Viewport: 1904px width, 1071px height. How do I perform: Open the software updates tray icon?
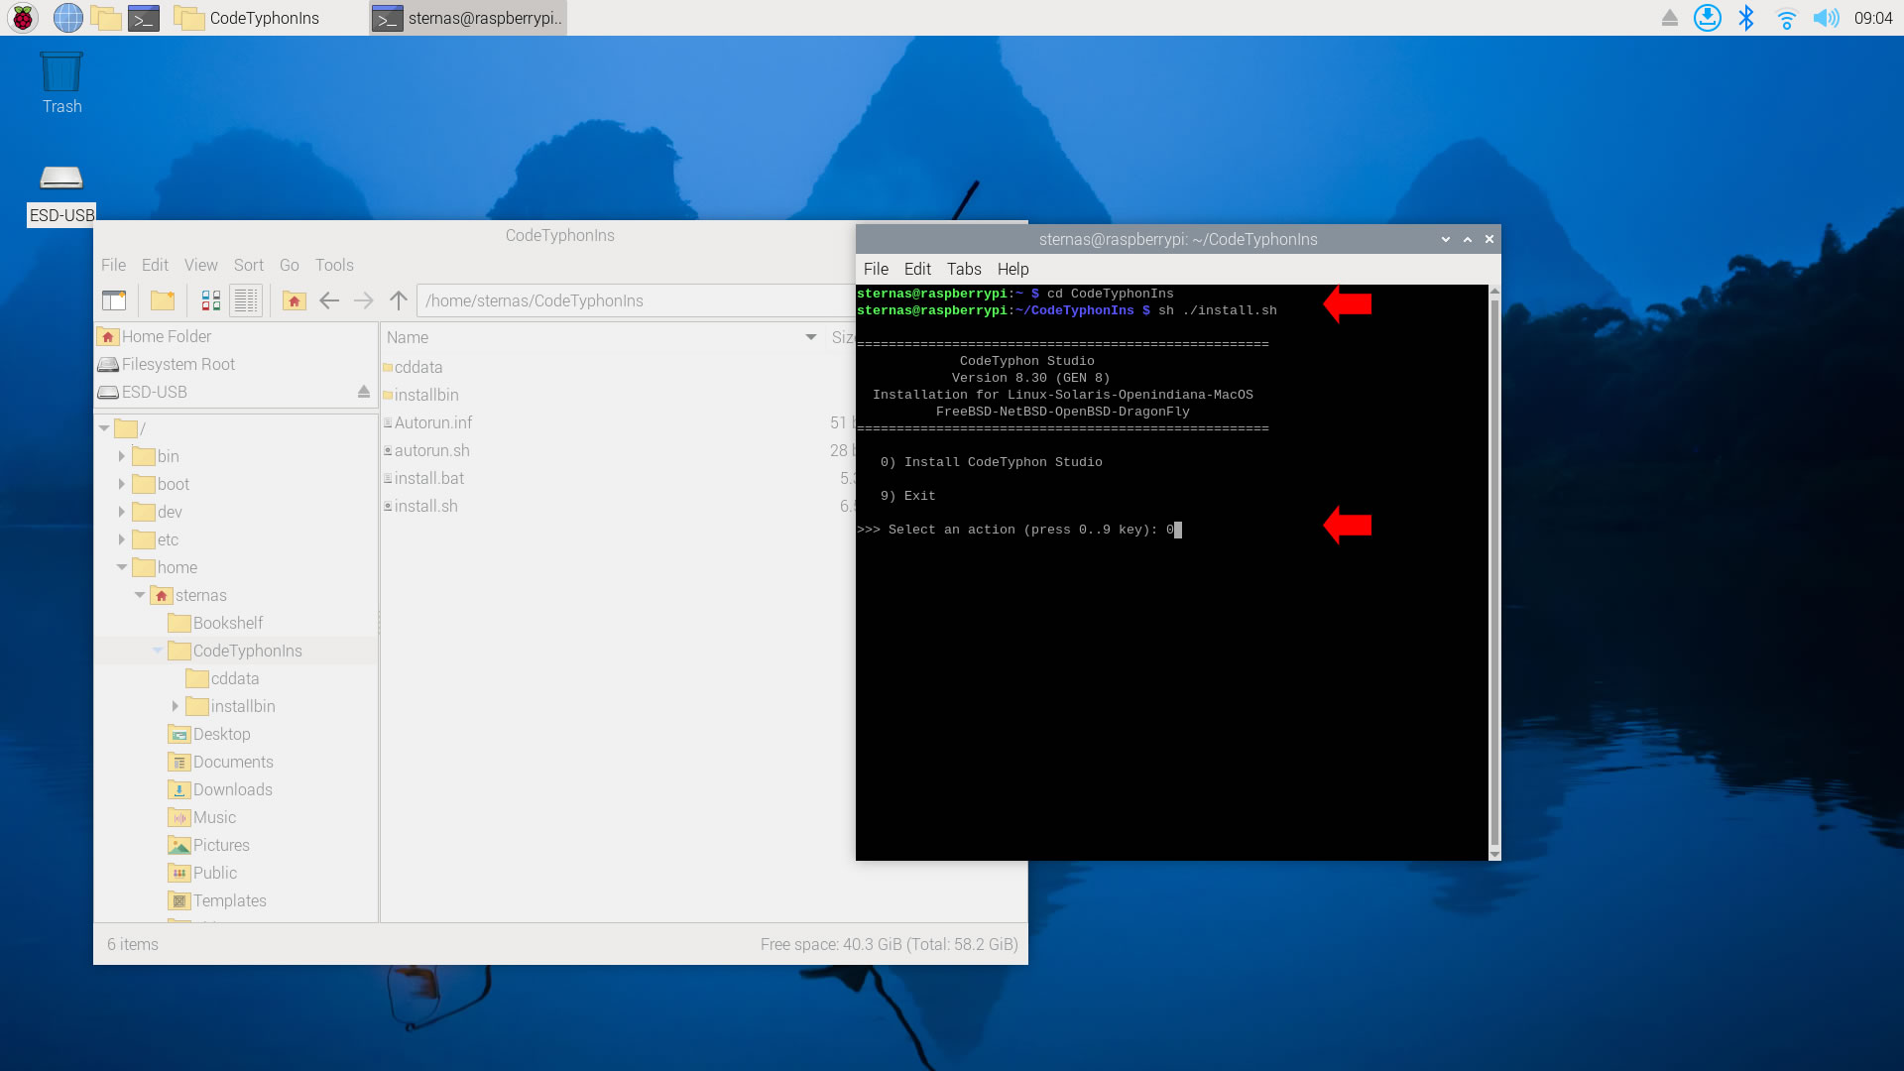click(1708, 18)
